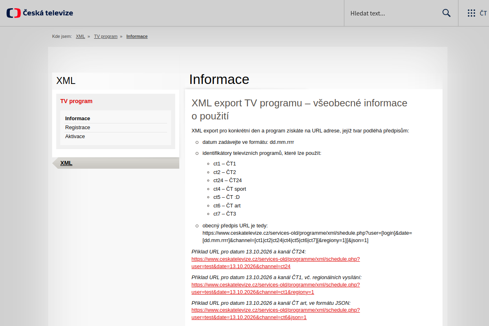
Task: Open Aktivace in sidebar menu
Action: pyautogui.click(x=75, y=137)
